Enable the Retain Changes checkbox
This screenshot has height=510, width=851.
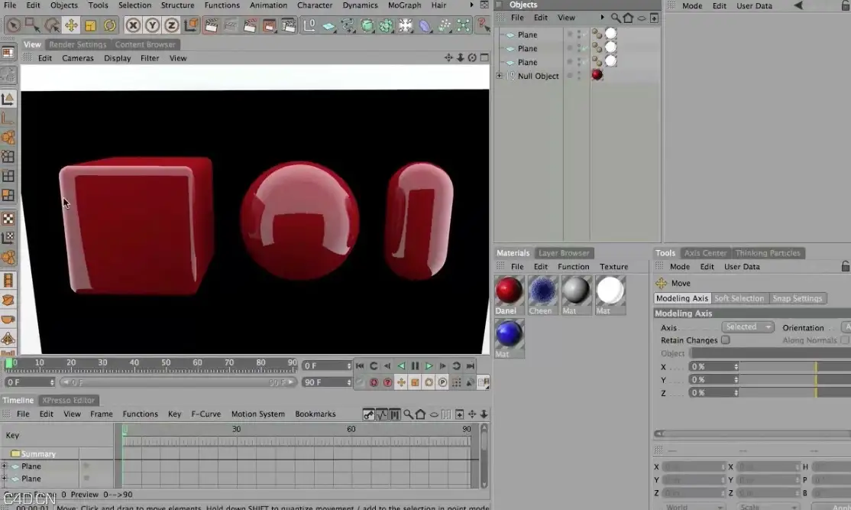725,340
